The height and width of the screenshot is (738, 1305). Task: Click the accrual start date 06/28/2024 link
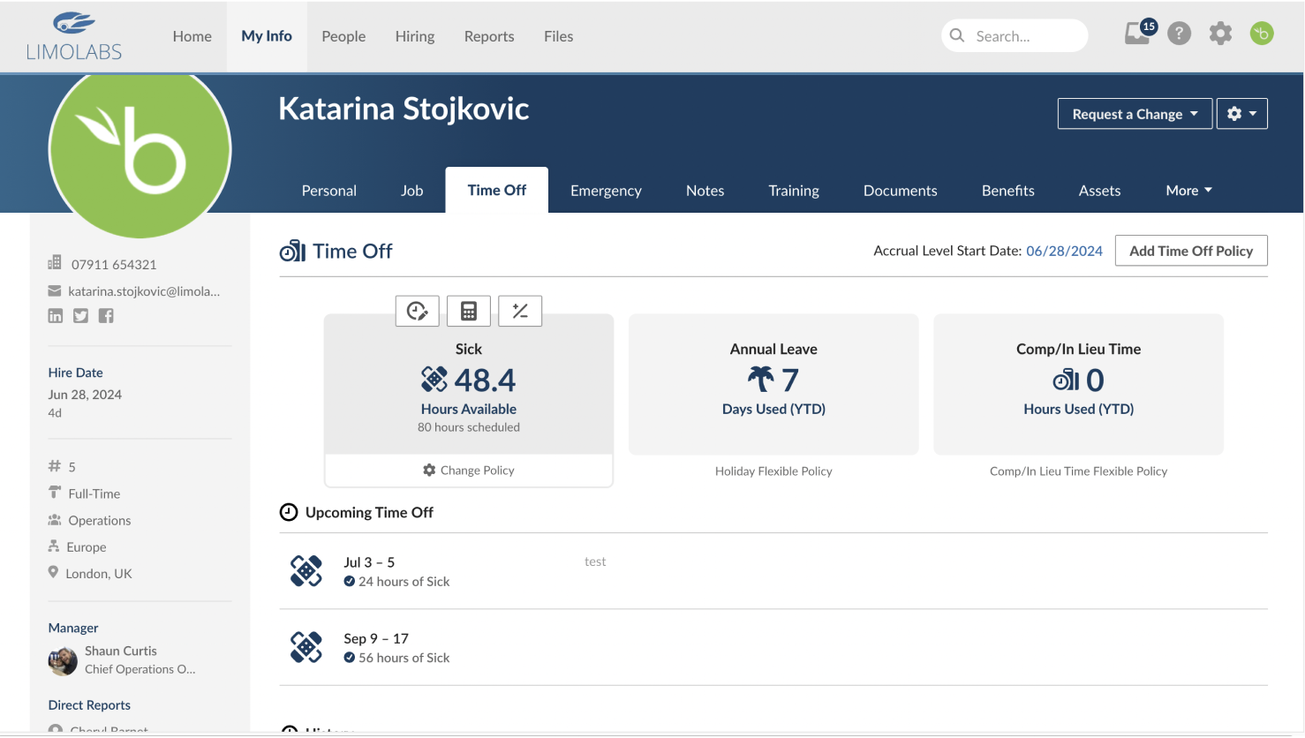click(1064, 251)
